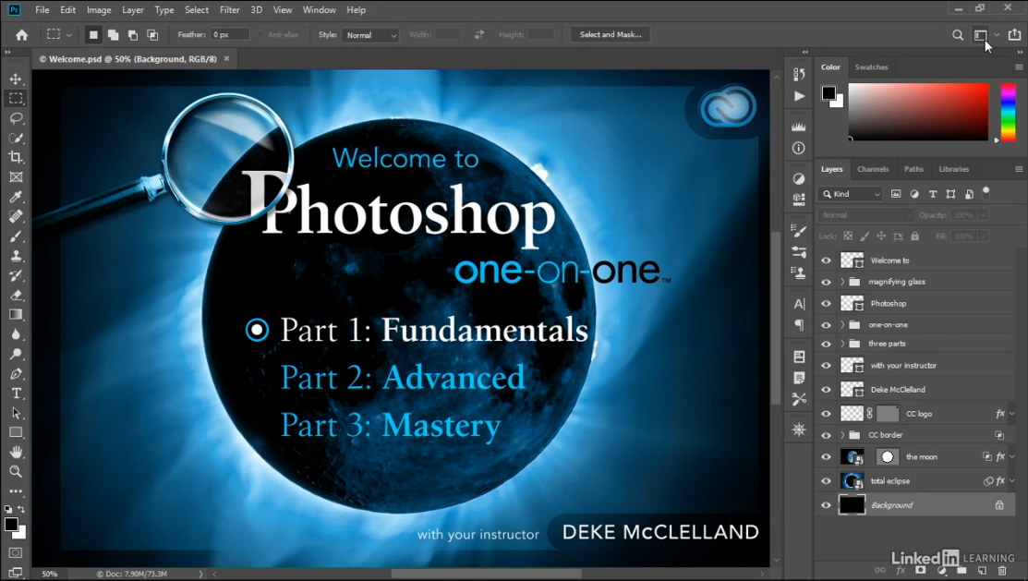Click the Share image icon
1028x581 pixels.
pos(1014,35)
